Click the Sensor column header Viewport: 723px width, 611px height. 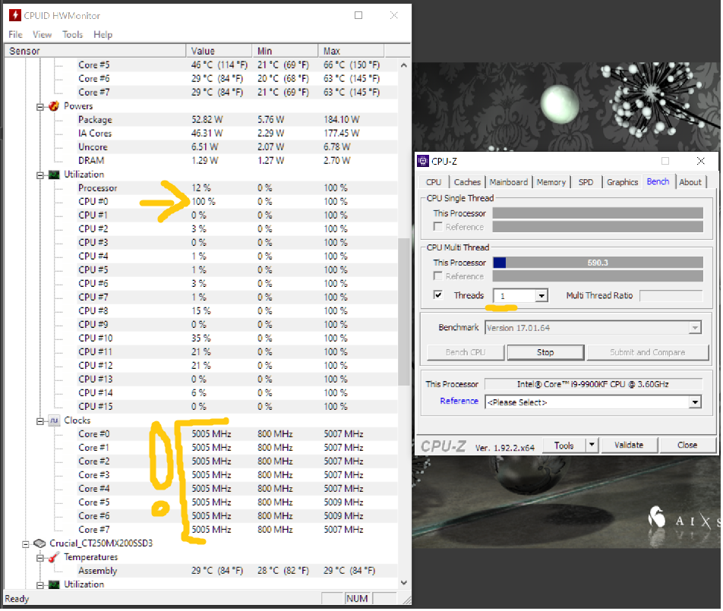95,51
